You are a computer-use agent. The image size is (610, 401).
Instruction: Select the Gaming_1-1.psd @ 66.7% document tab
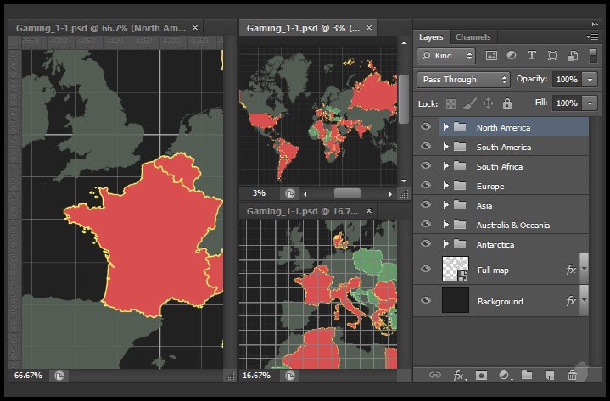pyautogui.click(x=100, y=28)
